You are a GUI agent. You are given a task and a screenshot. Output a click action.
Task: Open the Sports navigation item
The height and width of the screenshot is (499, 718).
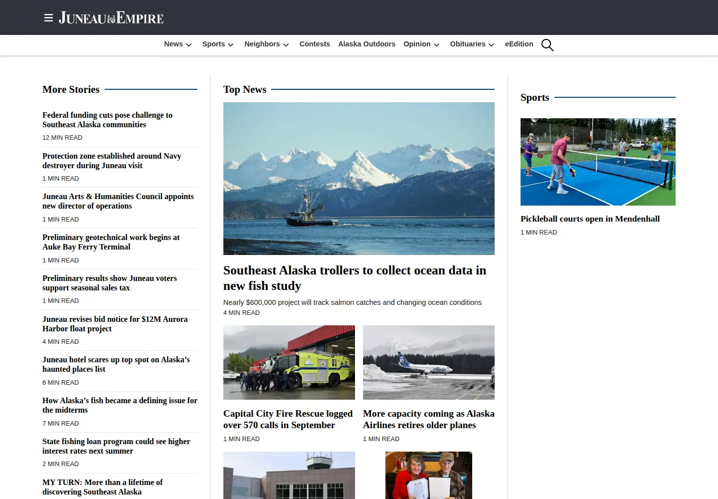213,44
